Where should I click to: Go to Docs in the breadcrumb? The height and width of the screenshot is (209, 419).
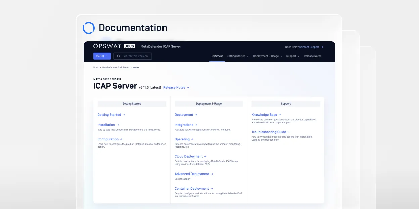[96, 67]
